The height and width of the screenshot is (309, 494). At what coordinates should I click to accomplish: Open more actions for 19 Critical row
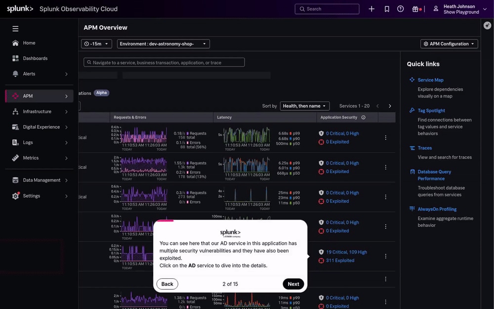click(x=386, y=256)
